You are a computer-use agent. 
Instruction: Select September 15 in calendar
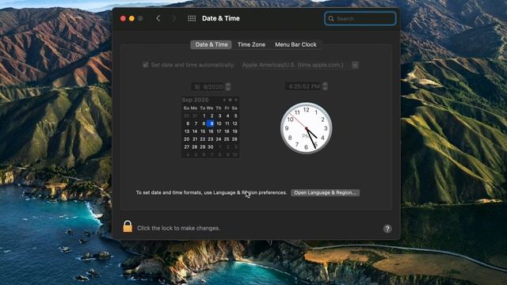coord(203,131)
